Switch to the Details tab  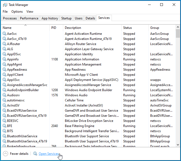90,18
